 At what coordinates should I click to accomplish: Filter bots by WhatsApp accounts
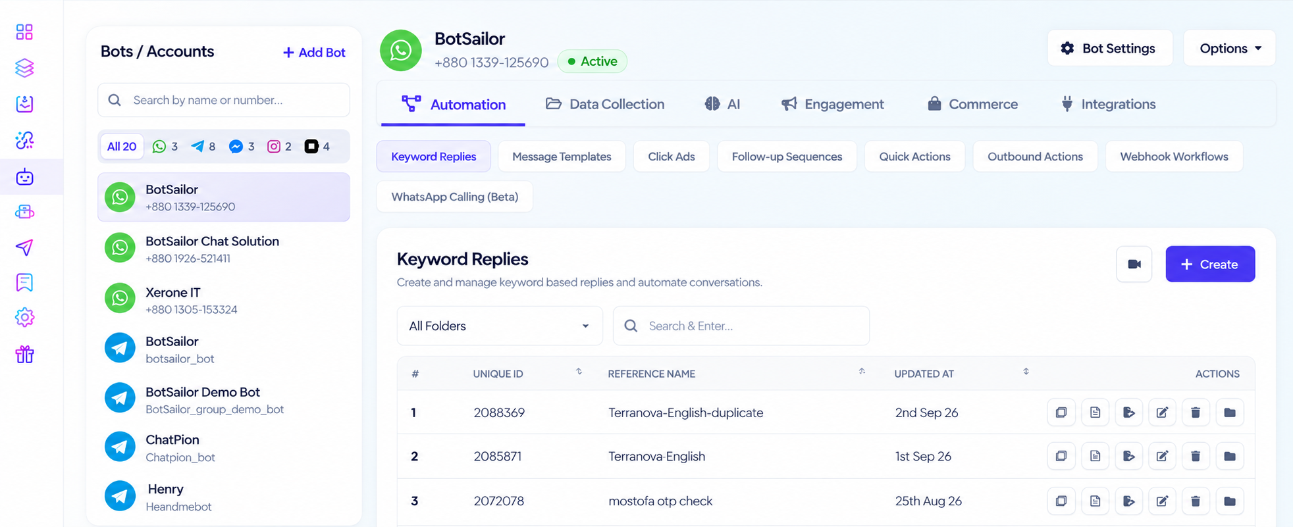click(165, 147)
